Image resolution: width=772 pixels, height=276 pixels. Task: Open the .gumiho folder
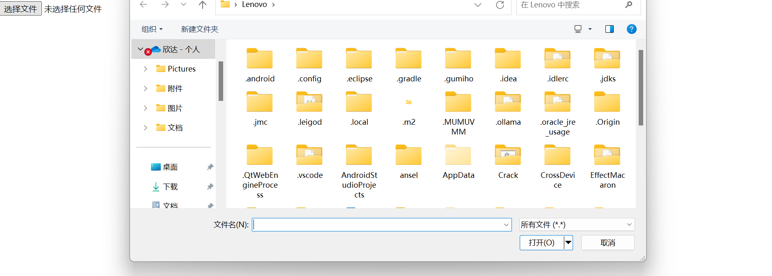[458, 65]
